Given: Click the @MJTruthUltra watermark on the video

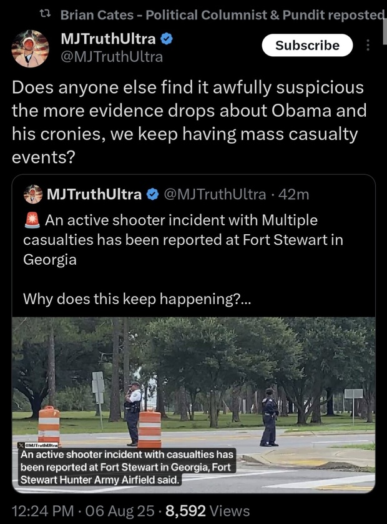Looking at the screenshot, I should pos(37,445).
